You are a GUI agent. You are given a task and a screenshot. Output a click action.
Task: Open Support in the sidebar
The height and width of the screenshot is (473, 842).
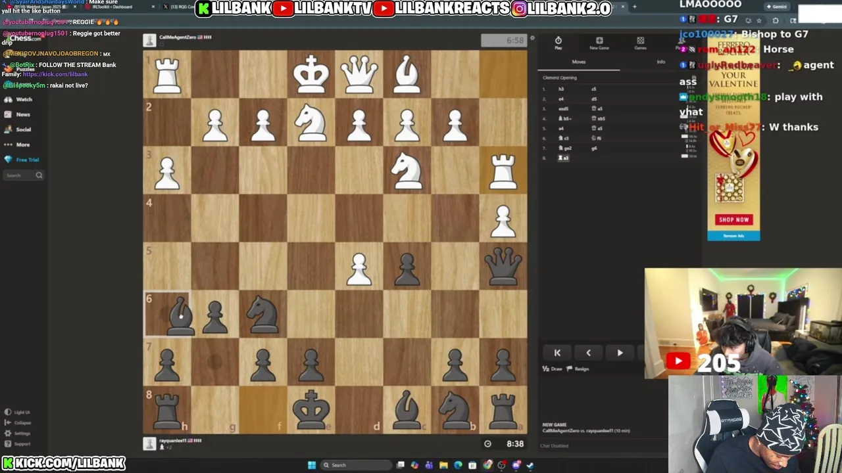click(18, 444)
